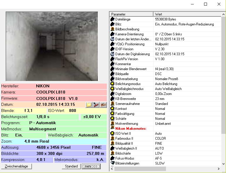
Task: Click icon beside EXIF-Version
Action: 112,49
